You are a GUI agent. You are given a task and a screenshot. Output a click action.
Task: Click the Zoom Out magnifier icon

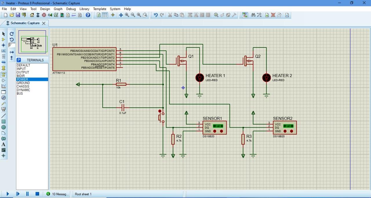133,15
